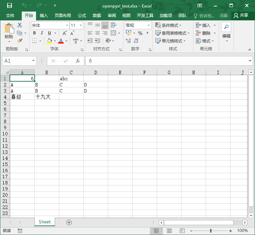This screenshot has height=235, width=255.
Task: Switch to the 数据 Data tab
Action: coord(97,16)
